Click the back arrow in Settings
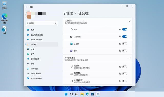This screenshot has height=97, width=164. point(26,7)
